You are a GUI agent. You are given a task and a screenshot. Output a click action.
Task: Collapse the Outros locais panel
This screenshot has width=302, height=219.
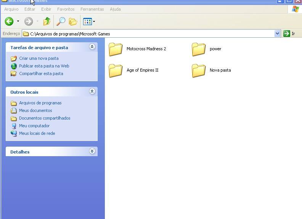tap(92, 91)
